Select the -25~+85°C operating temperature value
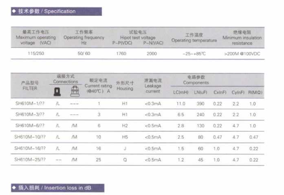The image size is (284, 195). point(194,53)
